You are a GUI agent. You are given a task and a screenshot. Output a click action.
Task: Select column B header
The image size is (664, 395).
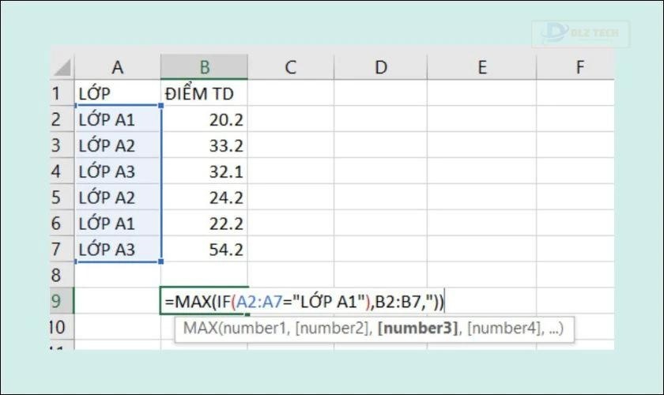pos(204,68)
